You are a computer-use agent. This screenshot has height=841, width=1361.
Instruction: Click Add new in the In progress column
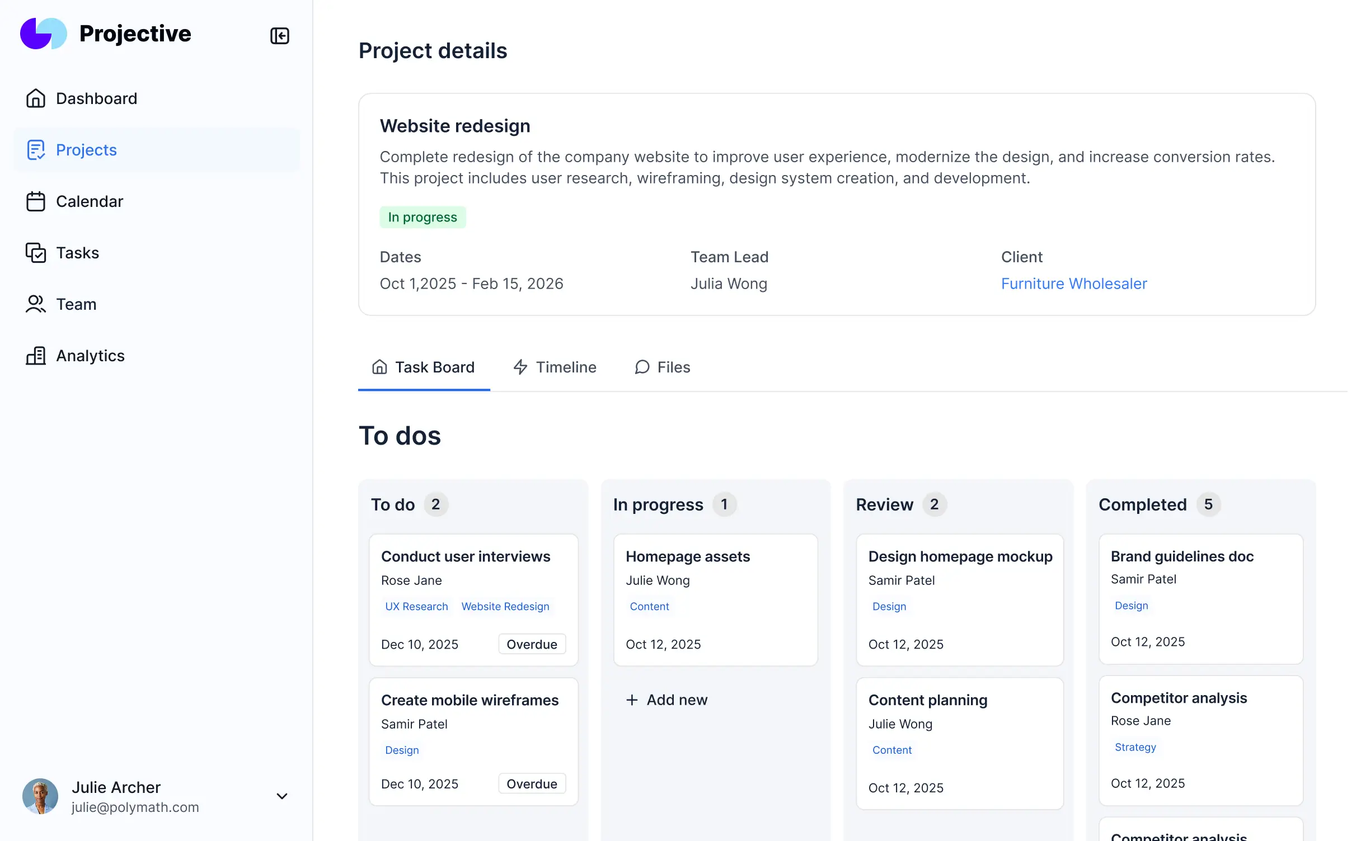[x=667, y=700]
